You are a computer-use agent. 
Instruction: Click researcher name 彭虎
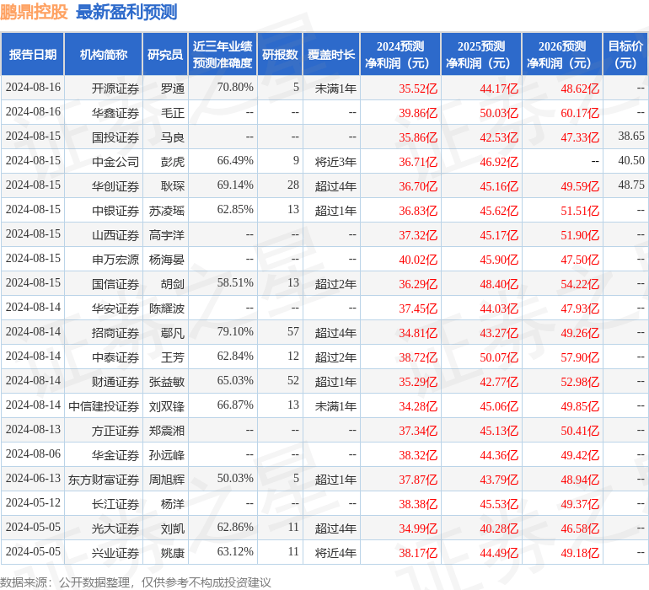pyautogui.click(x=173, y=162)
